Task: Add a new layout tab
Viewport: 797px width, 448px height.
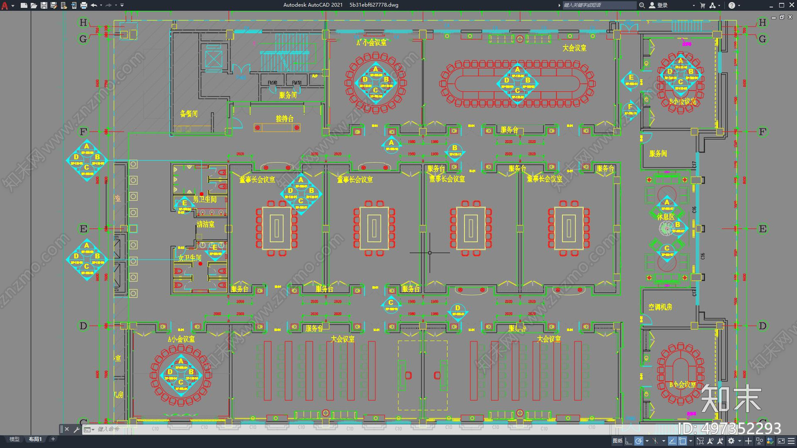Action: coord(53,439)
